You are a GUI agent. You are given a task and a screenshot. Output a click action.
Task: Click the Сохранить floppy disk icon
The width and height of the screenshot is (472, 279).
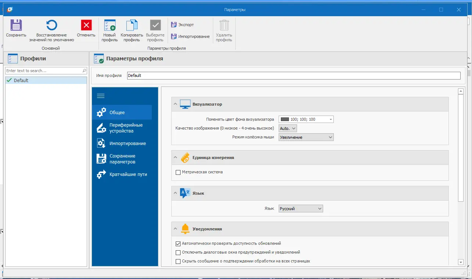(16, 25)
